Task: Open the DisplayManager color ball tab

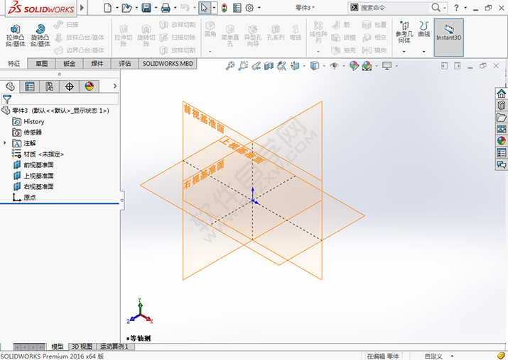Action: point(89,86)
